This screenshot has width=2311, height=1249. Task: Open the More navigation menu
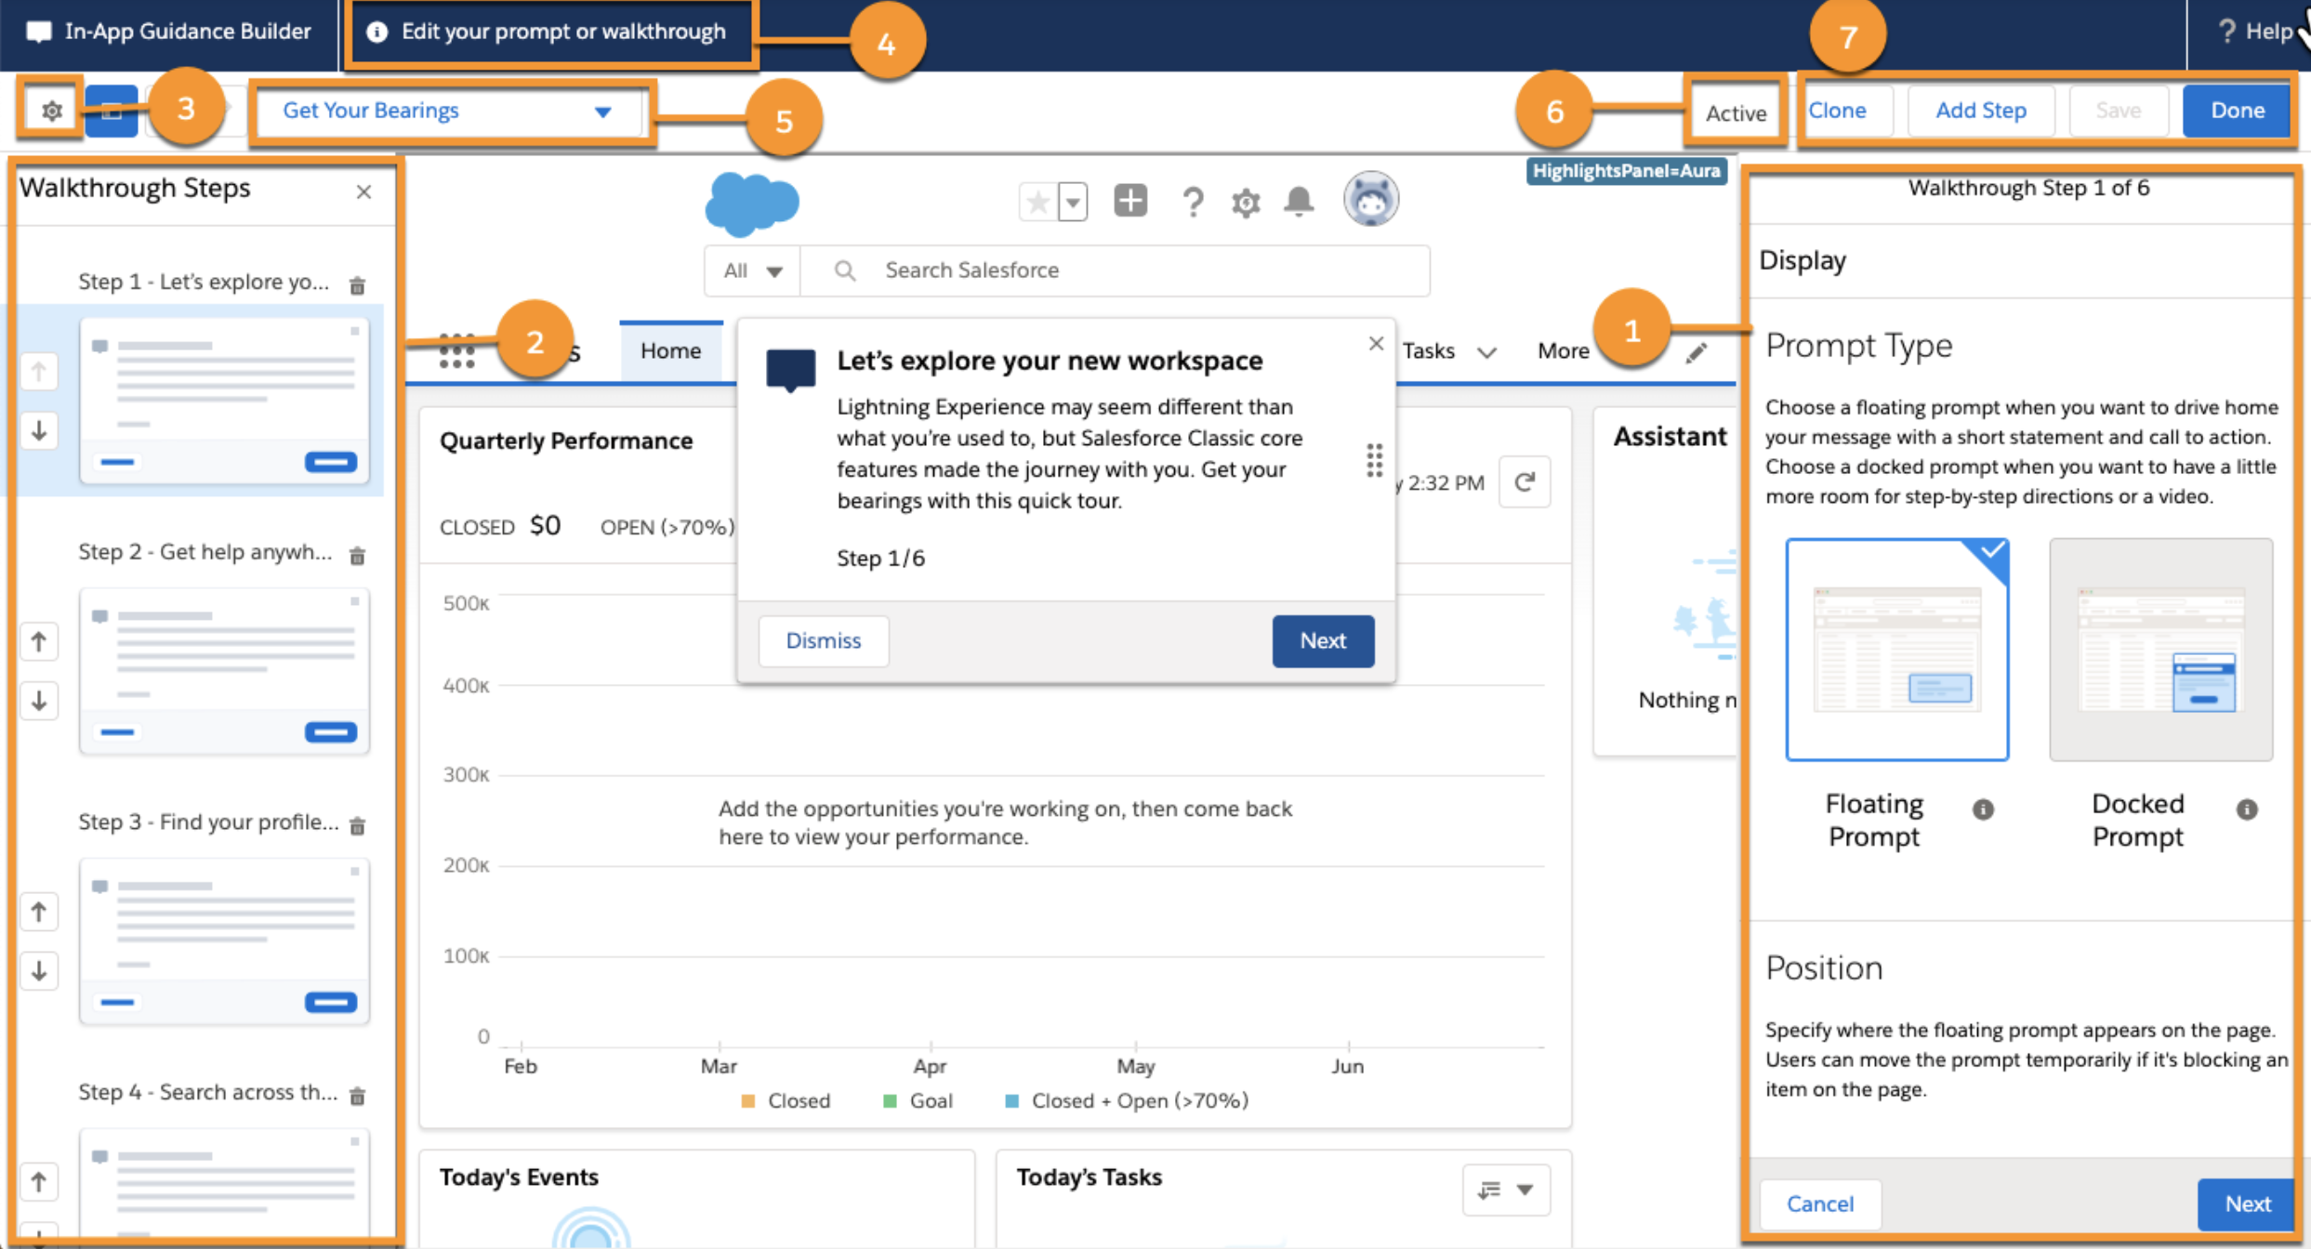pyautogui.click(x=1563, y=351)
